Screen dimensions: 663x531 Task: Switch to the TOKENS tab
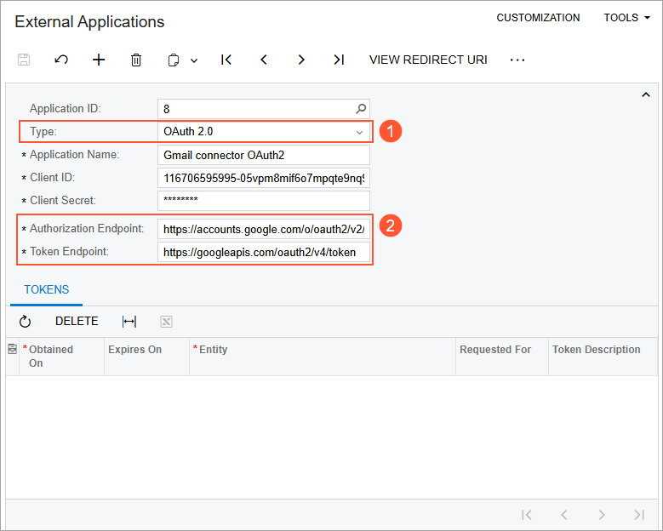point(47,289)
